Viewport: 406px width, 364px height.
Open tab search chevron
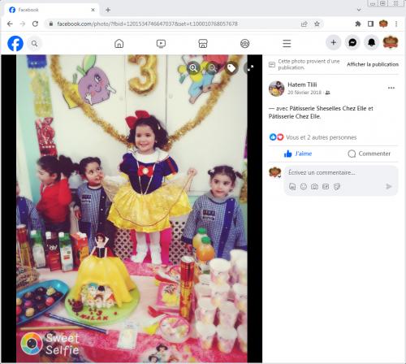tap(359, 10)
